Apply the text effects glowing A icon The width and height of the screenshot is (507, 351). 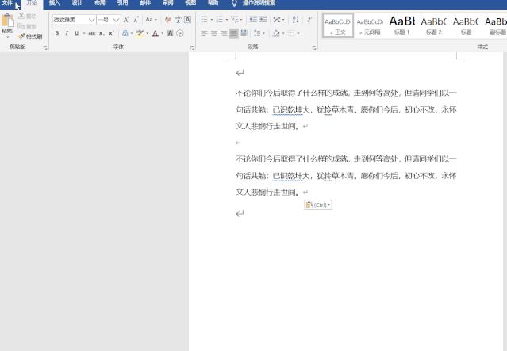click(125, 33)
